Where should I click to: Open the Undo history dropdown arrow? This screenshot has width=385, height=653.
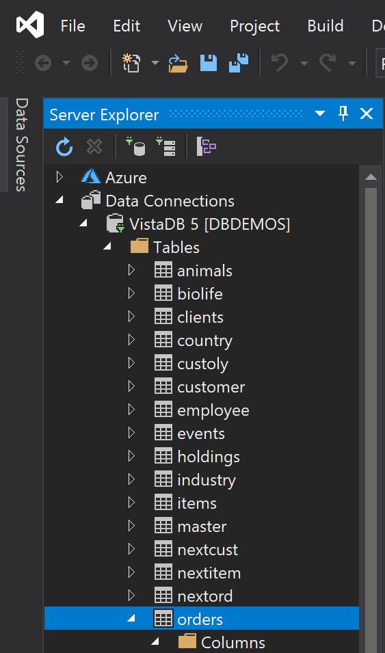pos(304,64)
